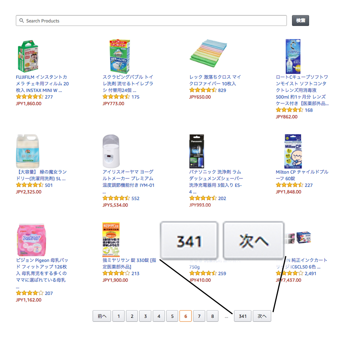View the 829 reviews for microfiber cloth
This screenshot has height=338, width=338.
tap(222, 91)
